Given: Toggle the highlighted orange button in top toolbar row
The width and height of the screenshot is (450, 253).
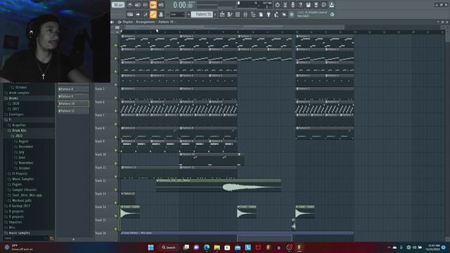Looking at the screenshot, I should 153,5.
